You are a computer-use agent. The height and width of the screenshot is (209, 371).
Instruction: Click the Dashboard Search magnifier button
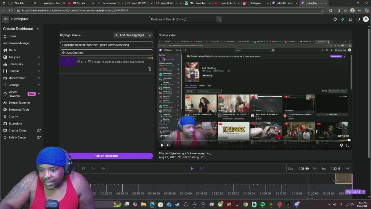(x=219, y=19)
